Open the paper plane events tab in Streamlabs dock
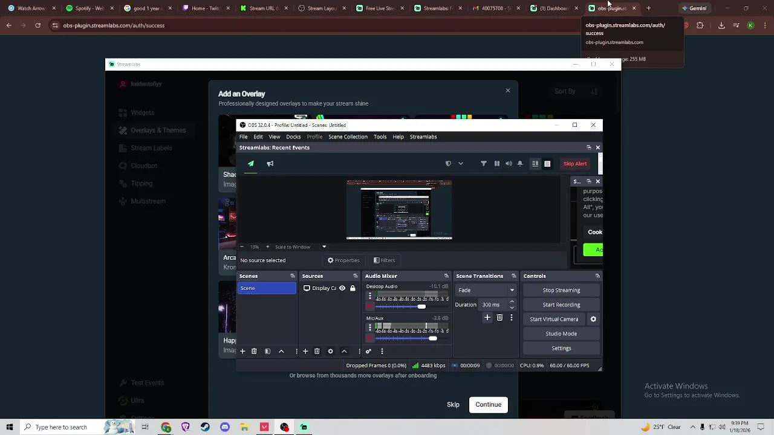 tap(250, 164)
